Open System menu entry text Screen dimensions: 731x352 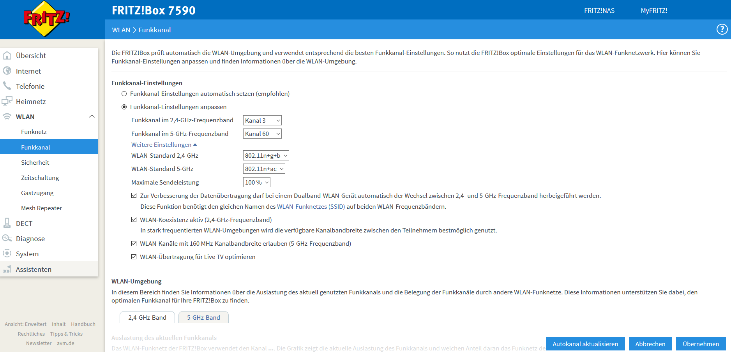[27, 253]
